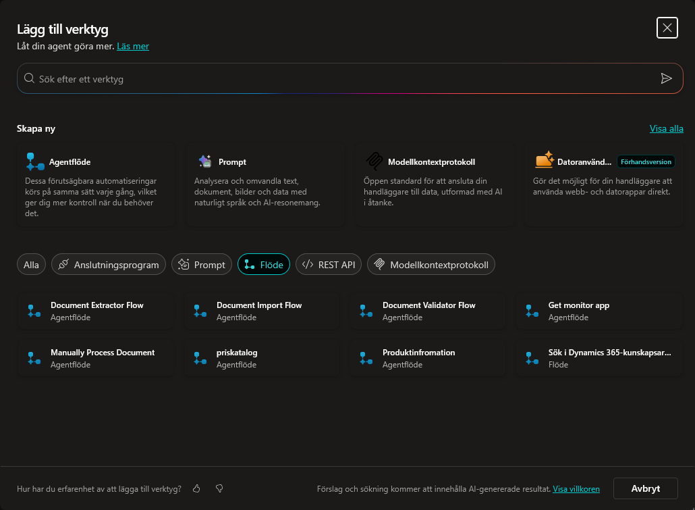
Task: Open the Läs mer link
Action: click(x=133, y=46)
